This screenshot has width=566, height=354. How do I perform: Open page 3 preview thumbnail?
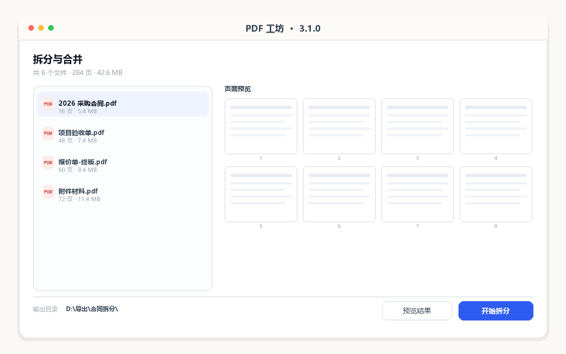[x=417, y=126]
